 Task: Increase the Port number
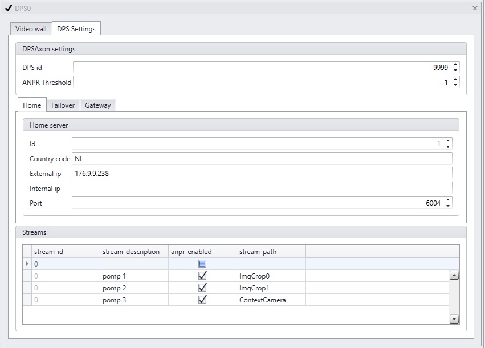[448, 200]
